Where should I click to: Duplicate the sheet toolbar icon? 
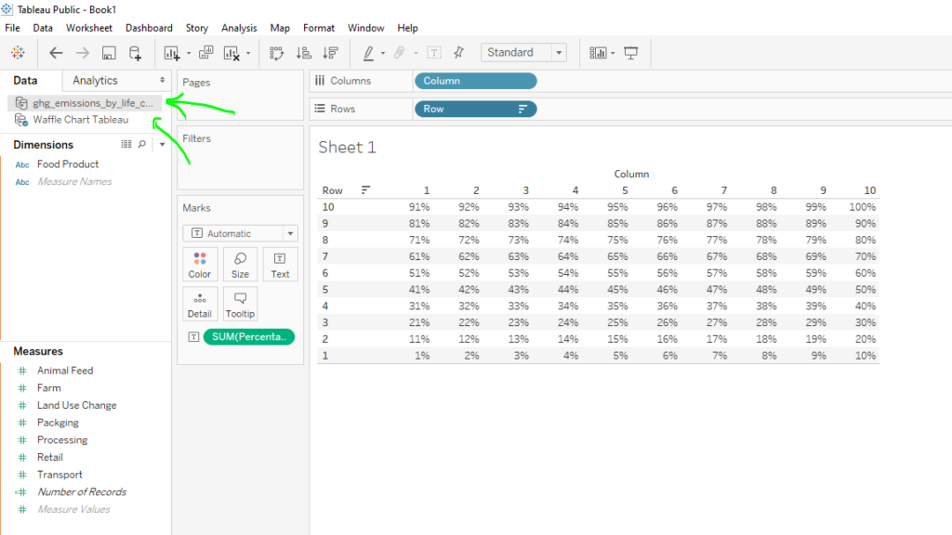[x=205, y=53]
